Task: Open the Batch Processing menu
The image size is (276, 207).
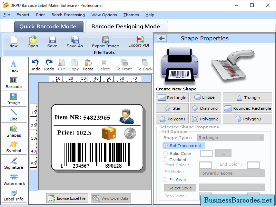Action: coord(68,15)
